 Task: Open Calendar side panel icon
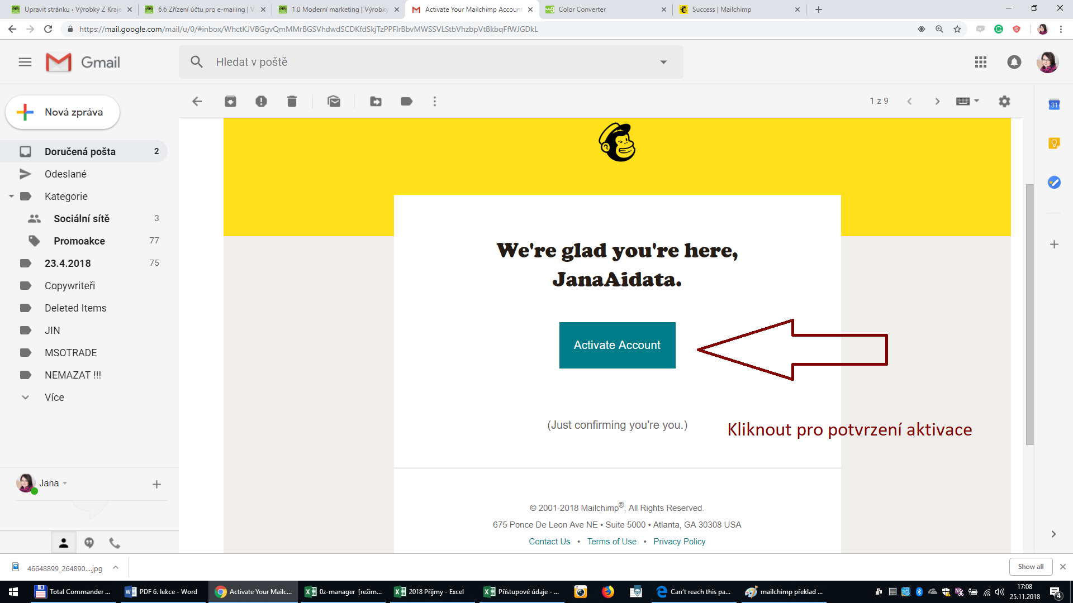[x=1054, y=104]
